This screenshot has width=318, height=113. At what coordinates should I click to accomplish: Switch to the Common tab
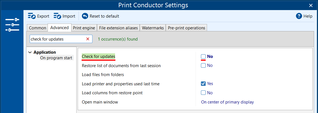point(37,28)
